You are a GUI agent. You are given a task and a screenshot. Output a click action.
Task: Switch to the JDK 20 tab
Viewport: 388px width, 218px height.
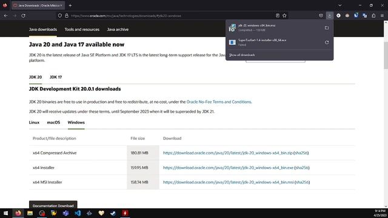point(35,77)
